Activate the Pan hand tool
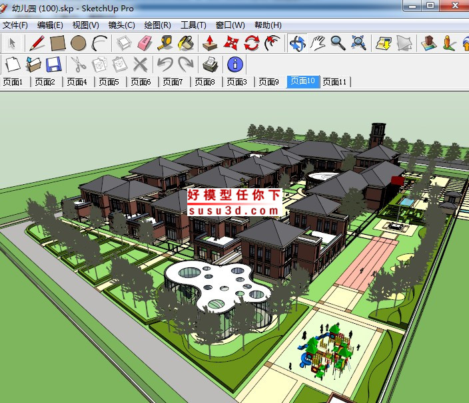 point(318,43)
